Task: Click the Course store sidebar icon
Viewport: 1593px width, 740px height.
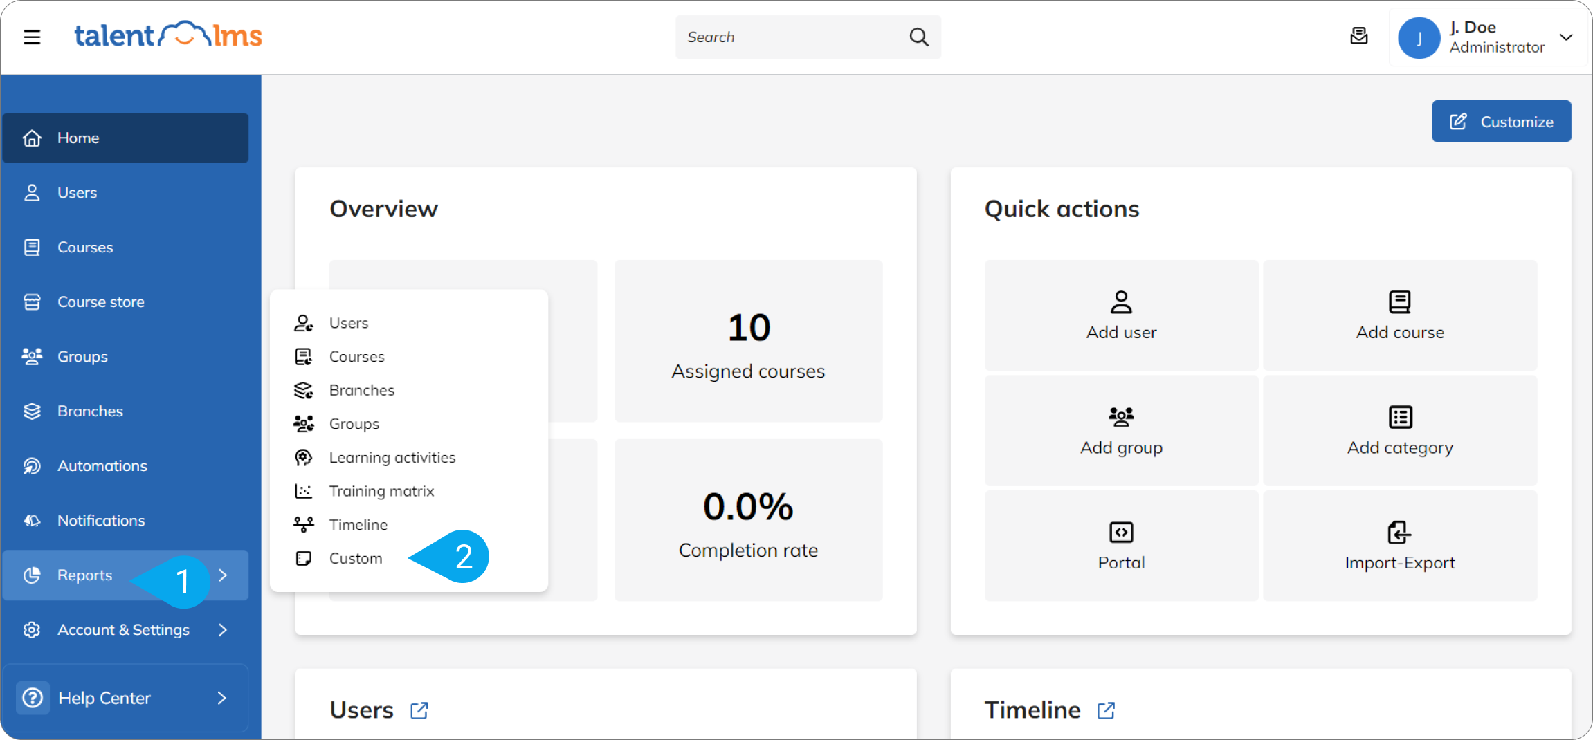Action: click(x=32, y=302)
